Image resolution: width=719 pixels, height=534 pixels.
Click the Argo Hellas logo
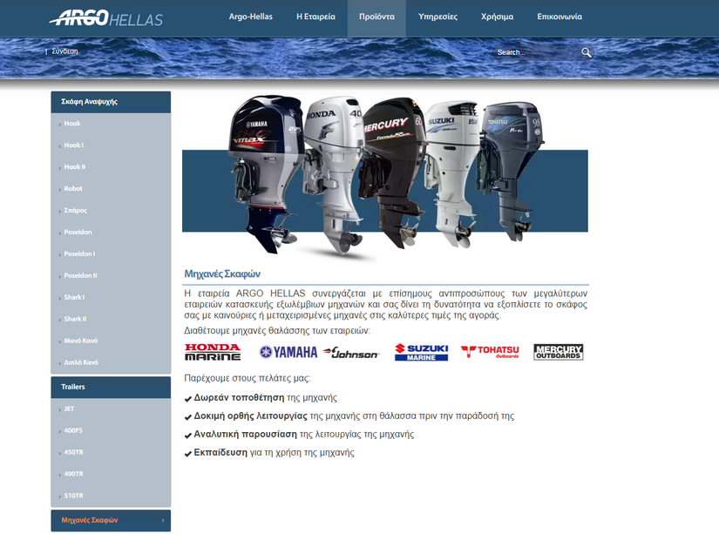point(106,18)
